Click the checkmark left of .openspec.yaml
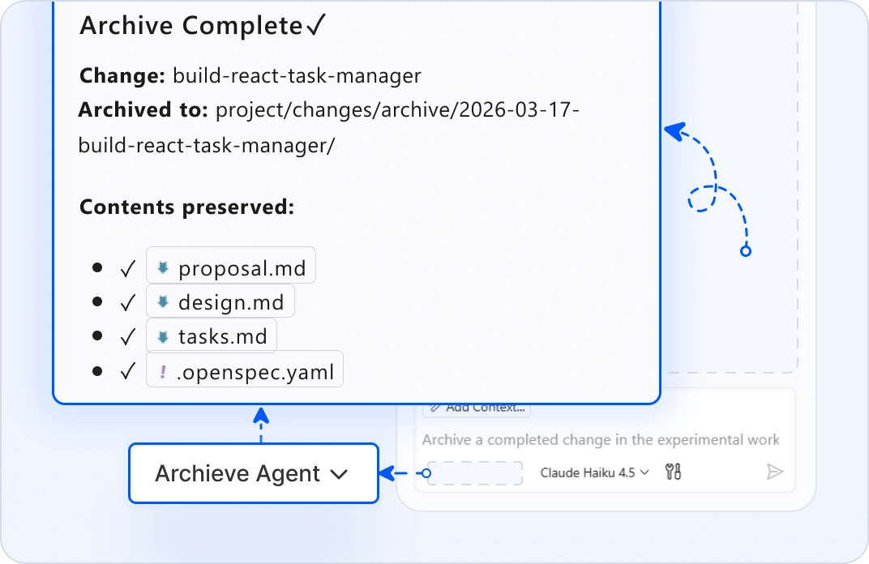The height and width of the screenshot is (564, 869). coord(127,372)
